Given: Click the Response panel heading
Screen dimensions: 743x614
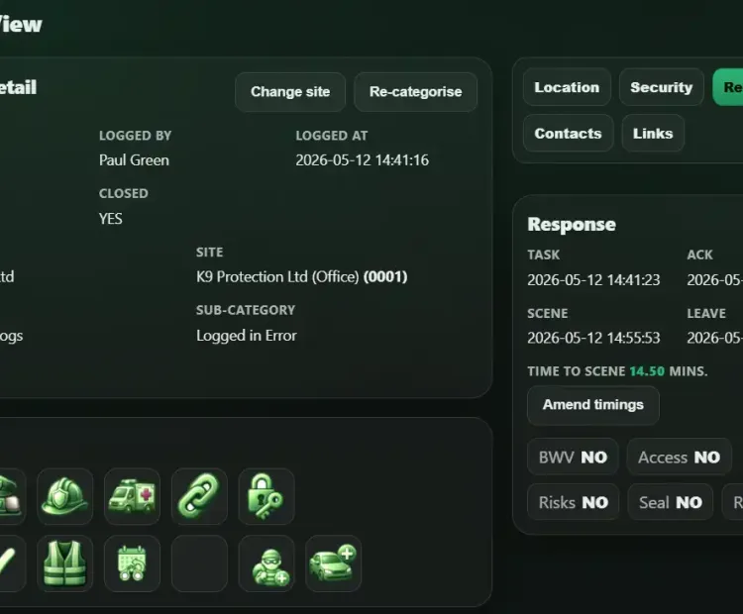Looking at the screenshot, I should pos(572,224).
